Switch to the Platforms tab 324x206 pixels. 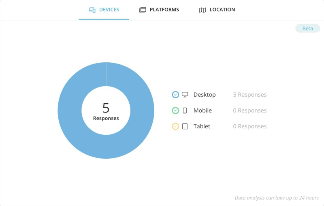coord(164,10)
